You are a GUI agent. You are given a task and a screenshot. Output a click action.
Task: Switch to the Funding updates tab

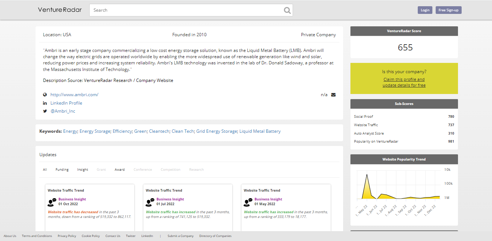(x=62, y=169)
